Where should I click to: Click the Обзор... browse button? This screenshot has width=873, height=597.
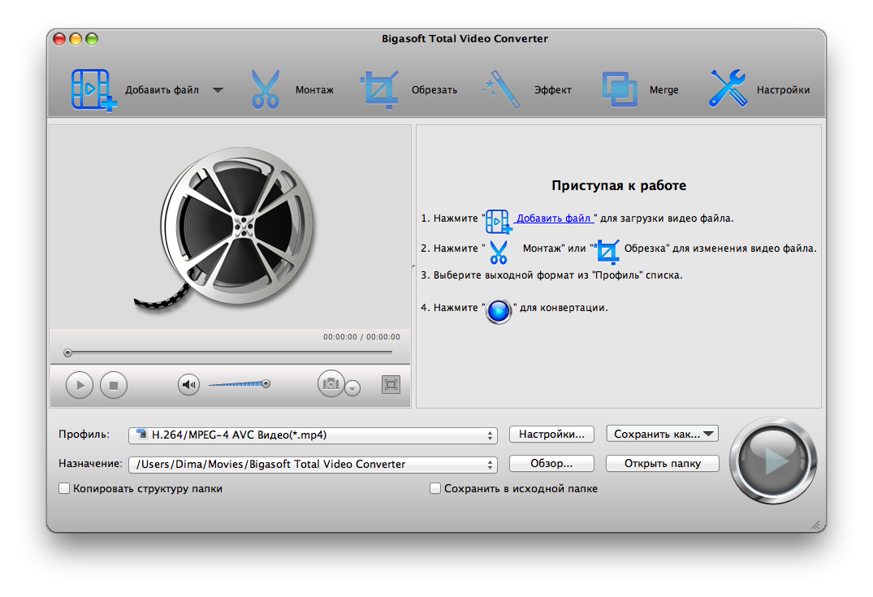(x=551, y=463)
